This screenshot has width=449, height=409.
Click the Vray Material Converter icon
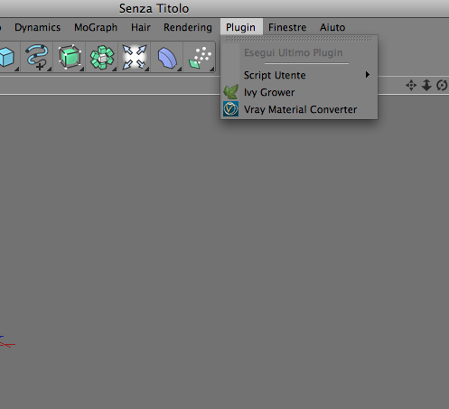[x=231, y=109]
